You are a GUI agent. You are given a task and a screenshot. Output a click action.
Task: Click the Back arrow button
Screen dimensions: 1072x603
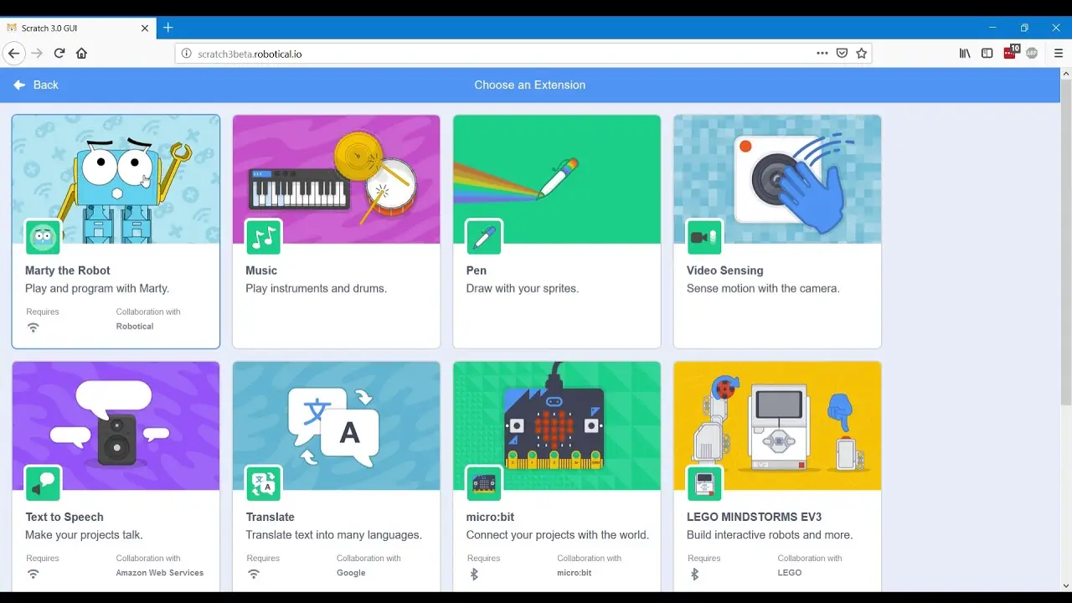click(35, 85)
